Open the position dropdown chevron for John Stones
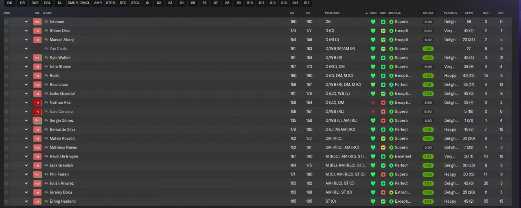 pyautogui.click(x=26, y=66)
